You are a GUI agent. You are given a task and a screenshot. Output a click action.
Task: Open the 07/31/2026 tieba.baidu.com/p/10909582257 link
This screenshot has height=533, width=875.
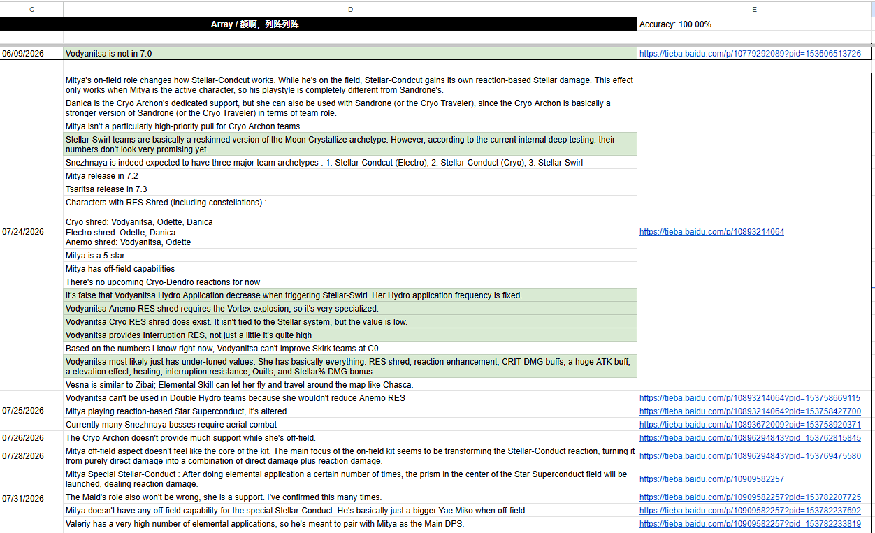pos(711,479)
